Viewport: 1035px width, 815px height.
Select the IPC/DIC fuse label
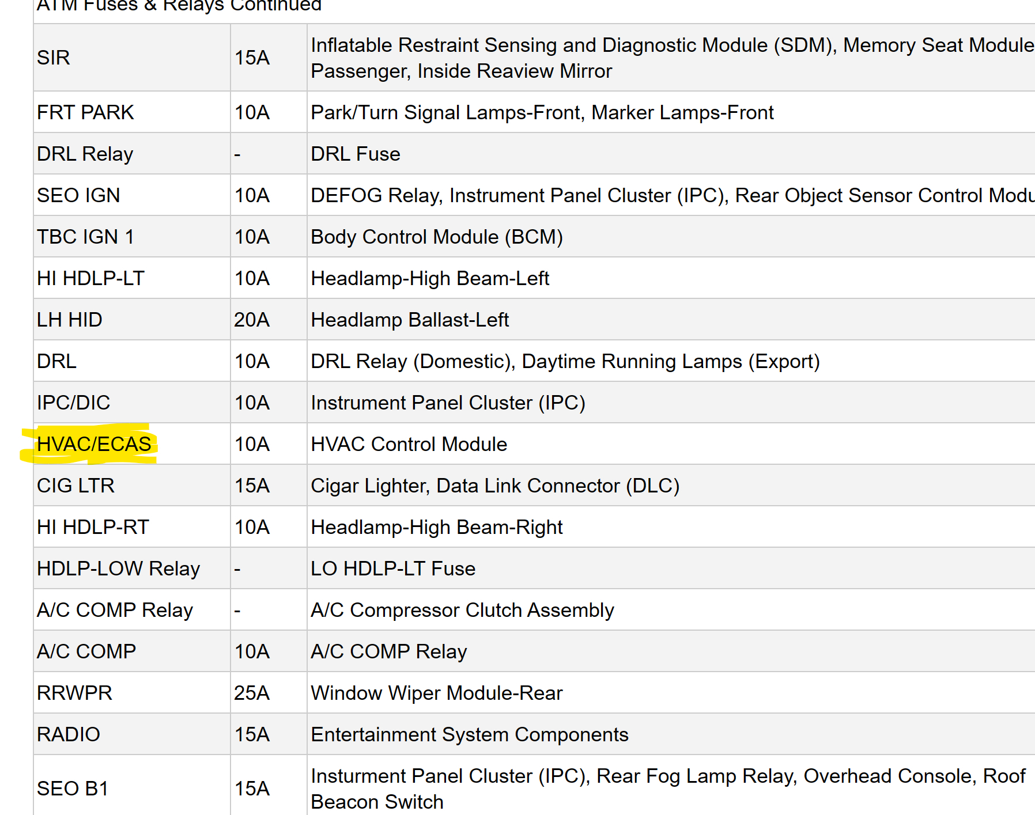[73, 403]
